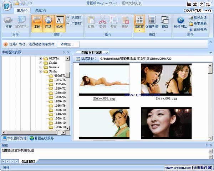Screen dimensions: 214x171
Task: Toggle the 网络 network view button
Action: point(48,23)
